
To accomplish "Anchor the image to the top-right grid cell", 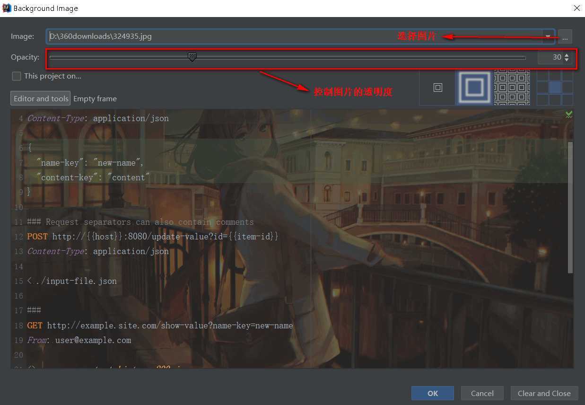I will (567, 76).
